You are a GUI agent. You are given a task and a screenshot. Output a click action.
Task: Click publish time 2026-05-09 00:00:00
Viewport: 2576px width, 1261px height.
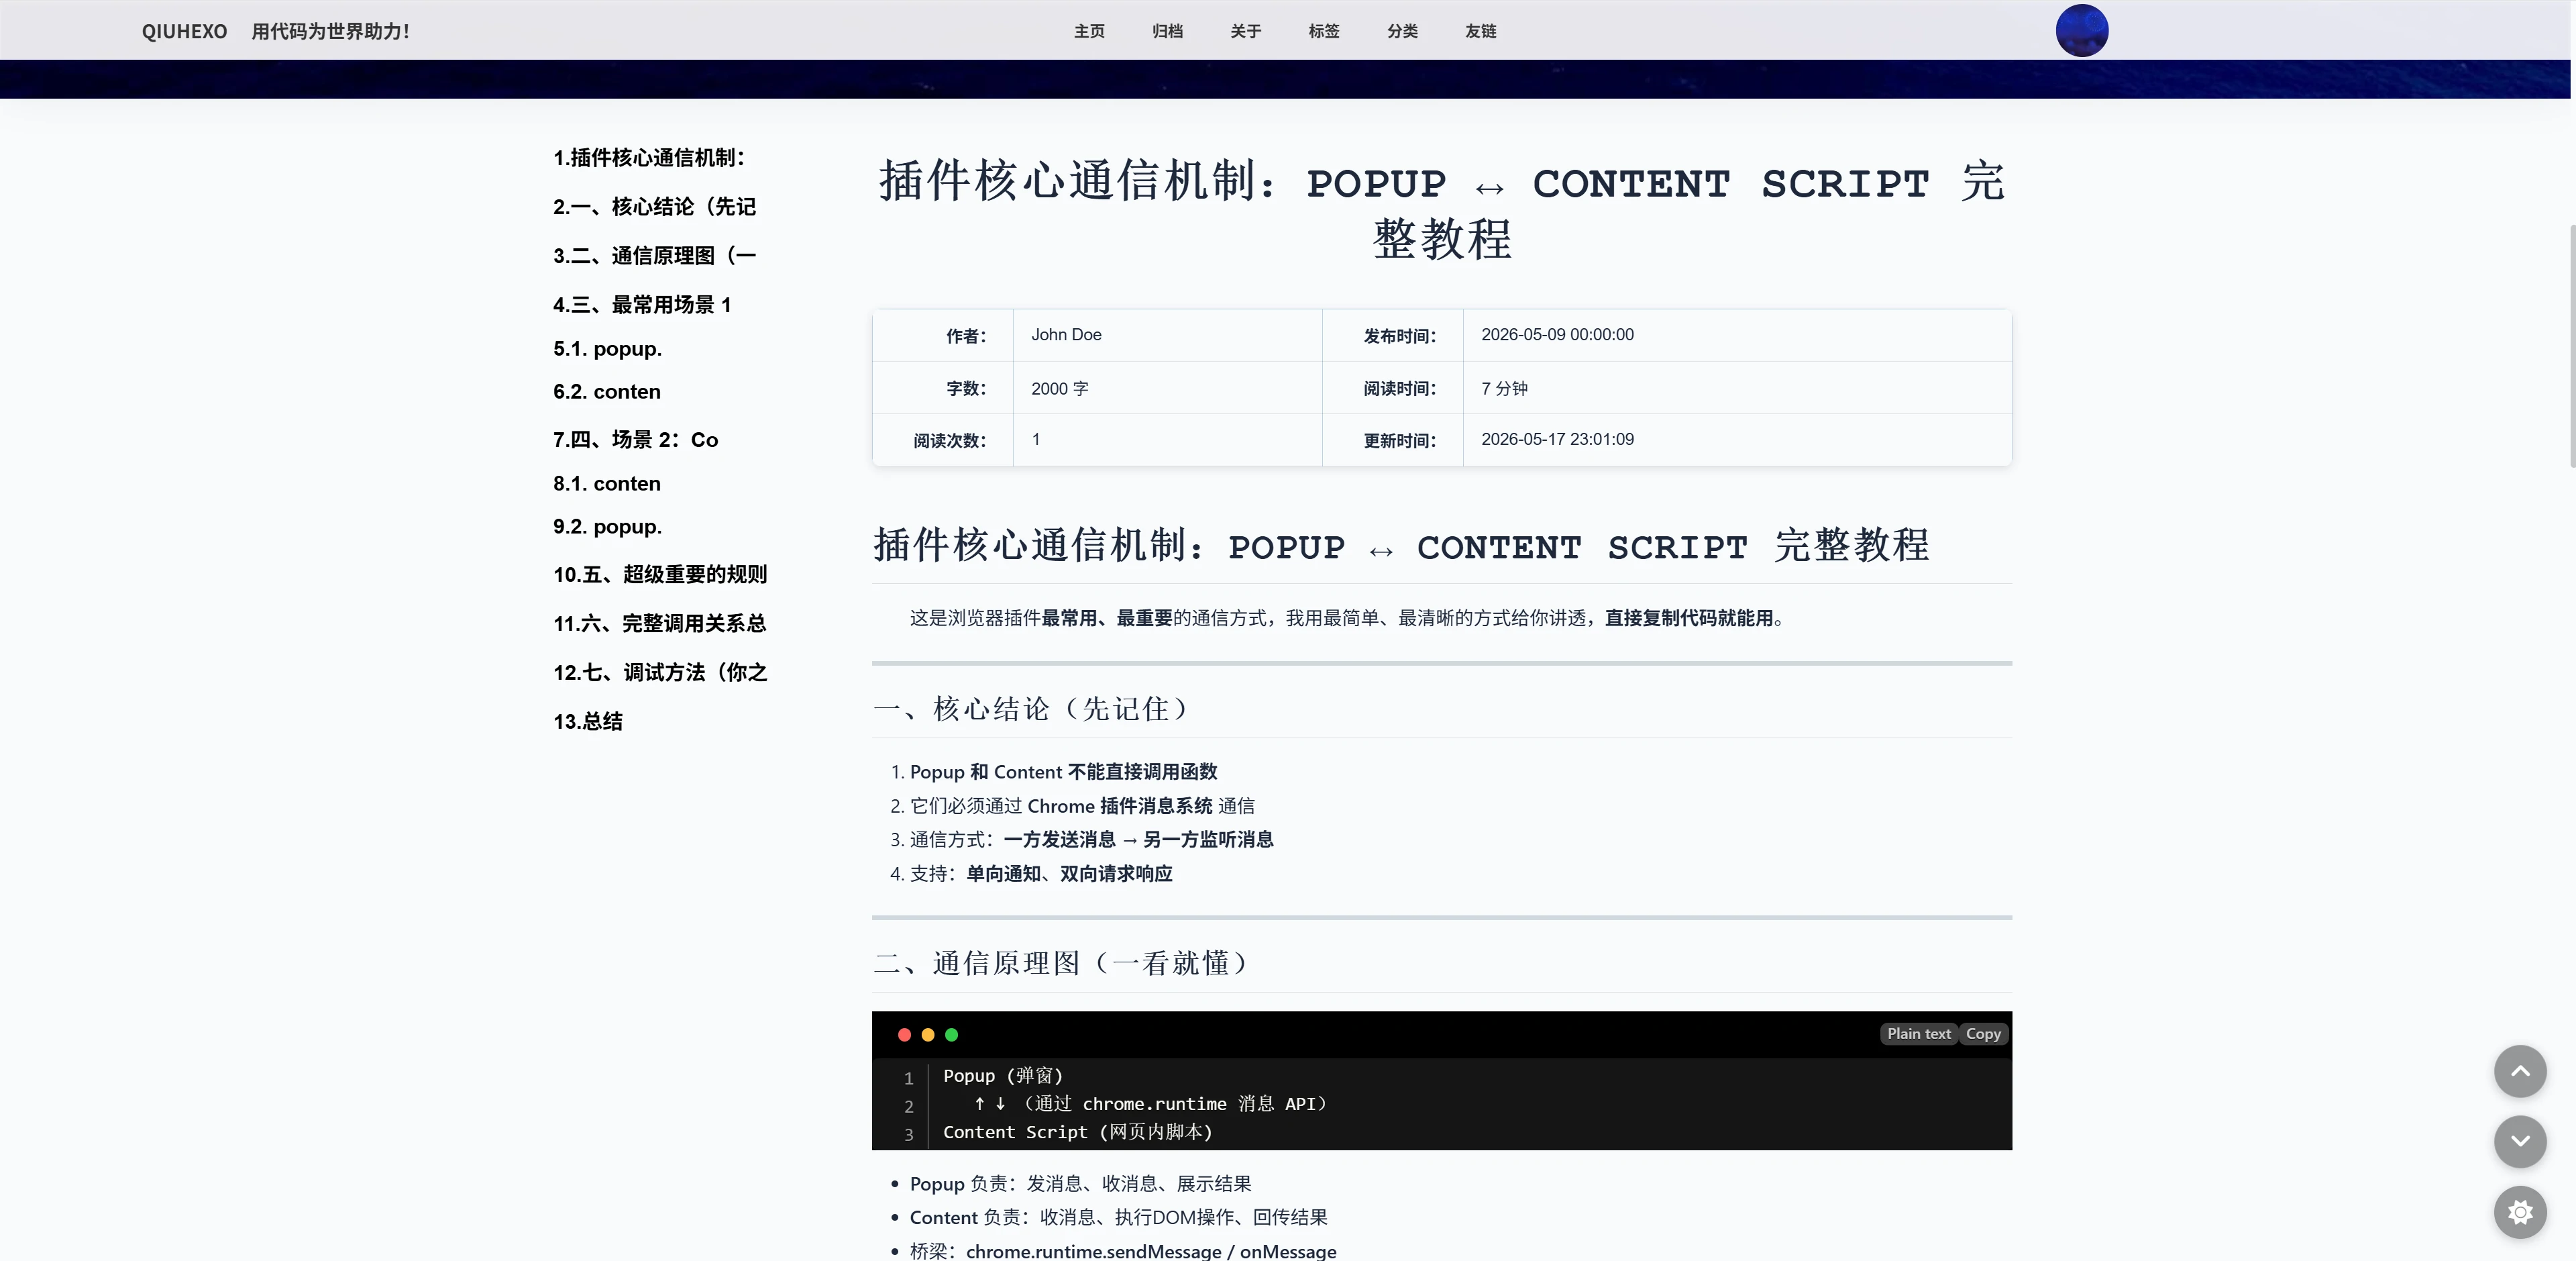click(x=1557, y=334)
